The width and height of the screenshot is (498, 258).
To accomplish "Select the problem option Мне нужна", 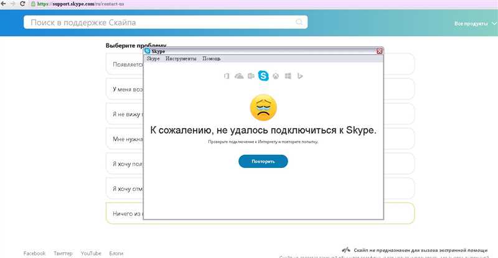I will pyautogui.click(x=125, y=139).
